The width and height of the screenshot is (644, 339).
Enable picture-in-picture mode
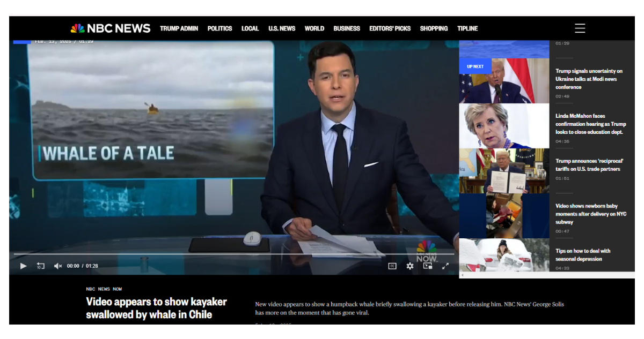428,266
